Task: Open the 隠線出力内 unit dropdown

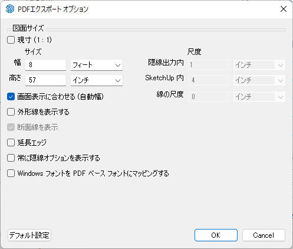Action: coord(259,65)
